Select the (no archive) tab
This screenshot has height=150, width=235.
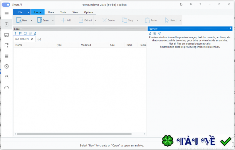pyautogui.click(x=22, y=39)
